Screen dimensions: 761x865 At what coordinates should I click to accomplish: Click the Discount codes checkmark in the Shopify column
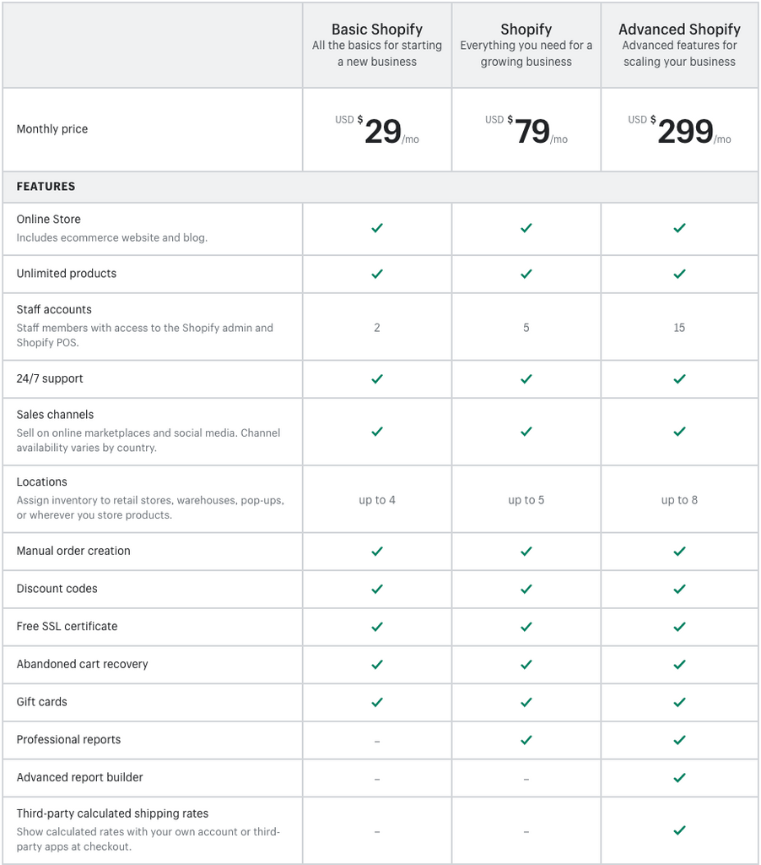tap(526, 589)
